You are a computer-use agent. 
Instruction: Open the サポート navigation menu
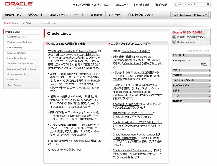tap(79, 15)
